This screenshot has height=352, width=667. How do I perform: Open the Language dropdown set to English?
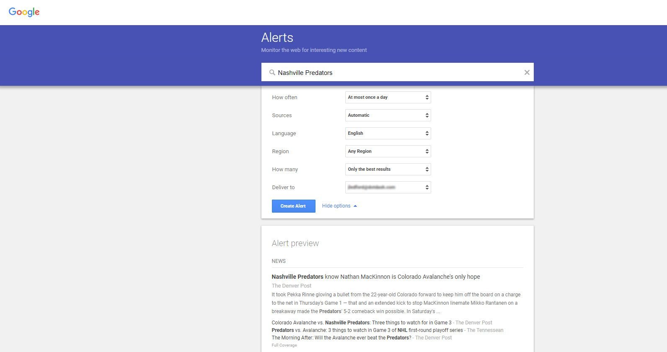[388, 134]
